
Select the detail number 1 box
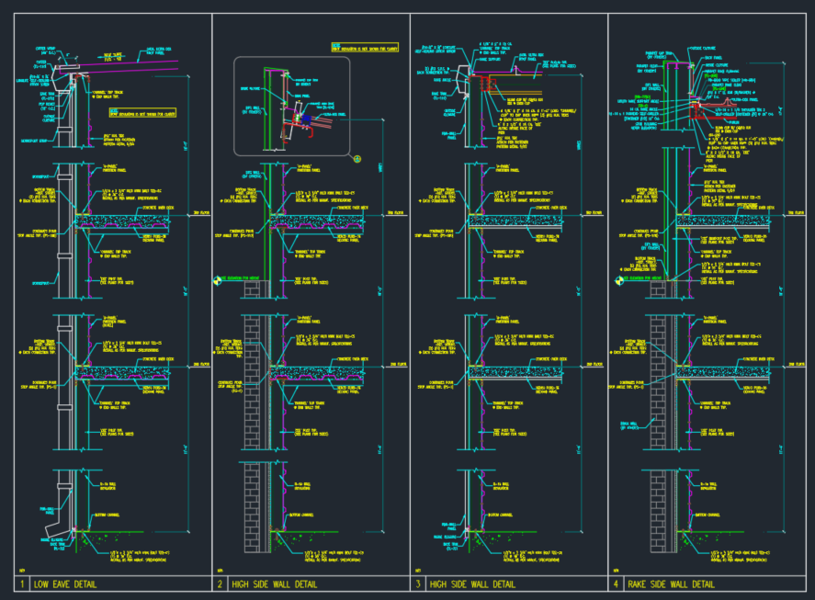pos(22,584)
